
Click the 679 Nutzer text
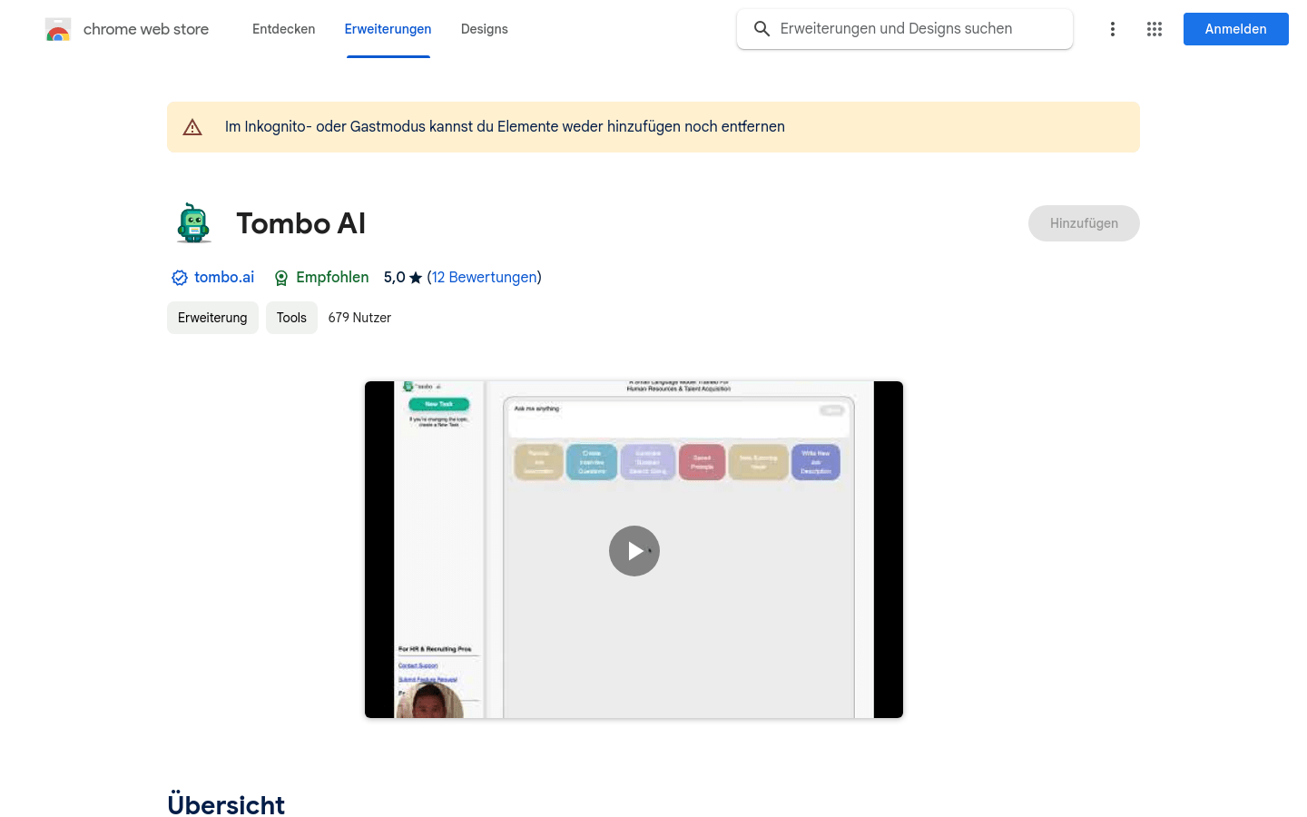point(359,318)
